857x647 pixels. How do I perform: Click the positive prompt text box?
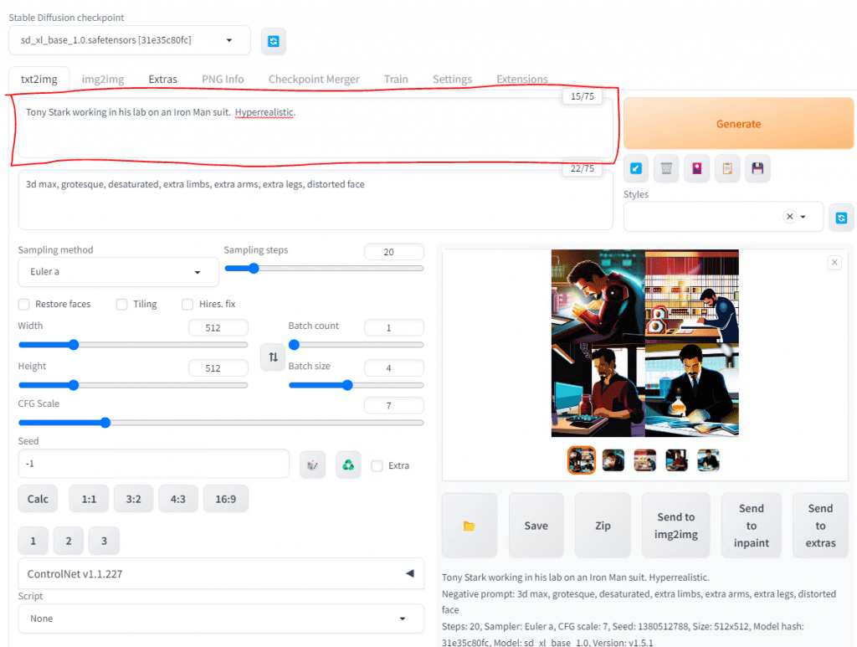click(x=316, y=128)
